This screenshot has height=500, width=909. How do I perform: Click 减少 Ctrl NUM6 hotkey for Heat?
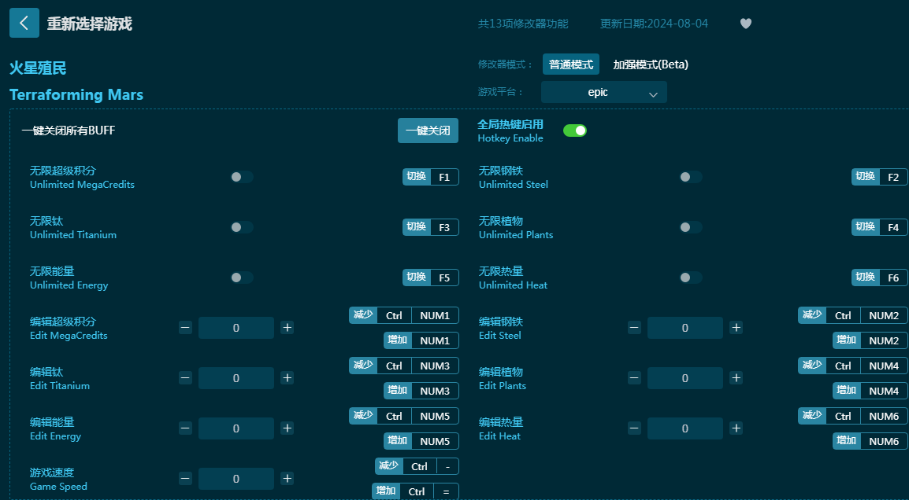[x=853, y=416]
